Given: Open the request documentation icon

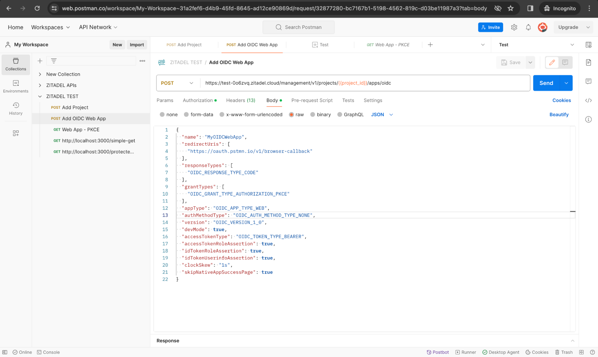Looking at the screenshot, I should tap(588, 62).
